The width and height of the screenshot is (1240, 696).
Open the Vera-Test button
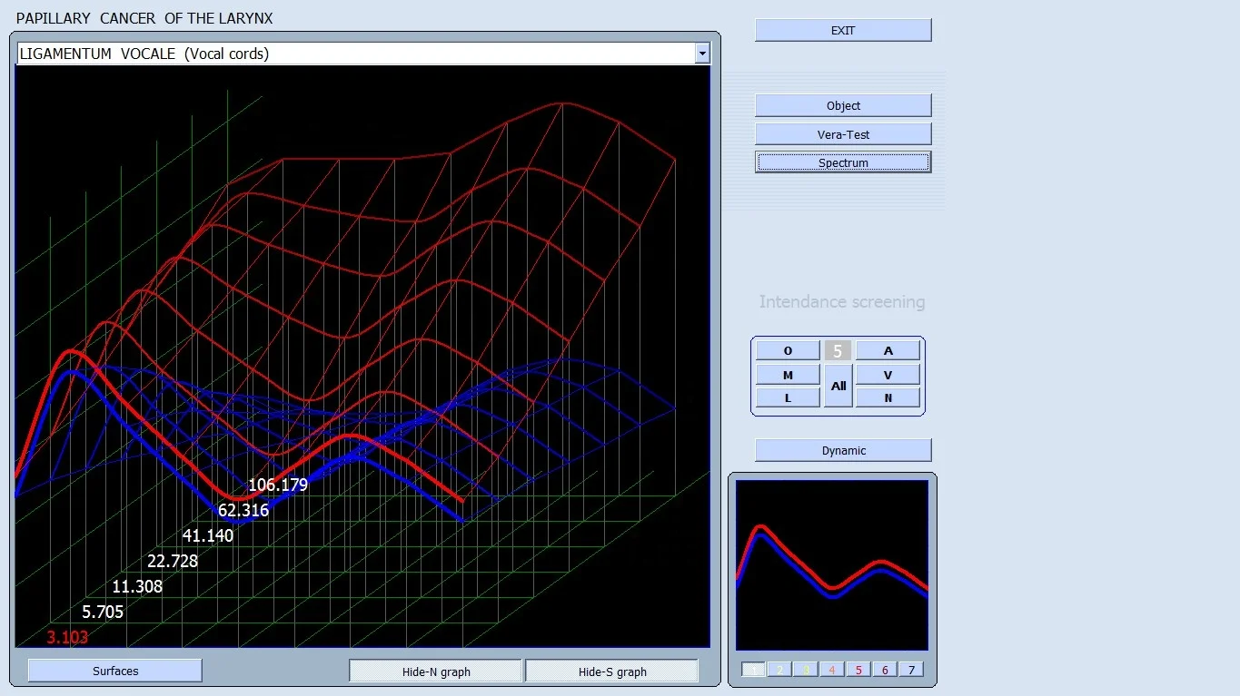(x=842, y=134)
